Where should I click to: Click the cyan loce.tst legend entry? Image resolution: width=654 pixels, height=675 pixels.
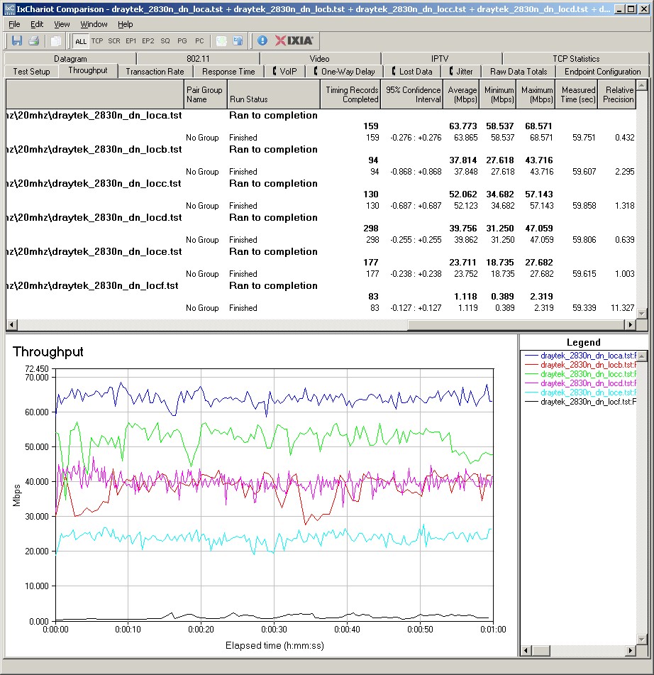(x=580, y=393)
